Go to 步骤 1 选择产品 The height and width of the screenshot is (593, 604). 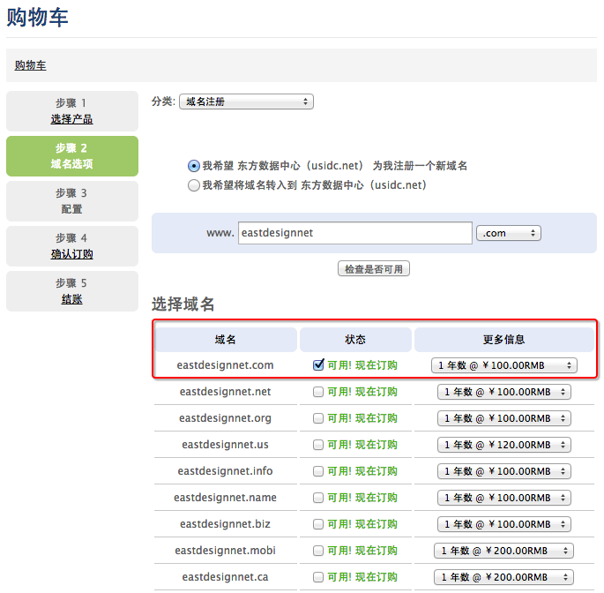point(72,111)
